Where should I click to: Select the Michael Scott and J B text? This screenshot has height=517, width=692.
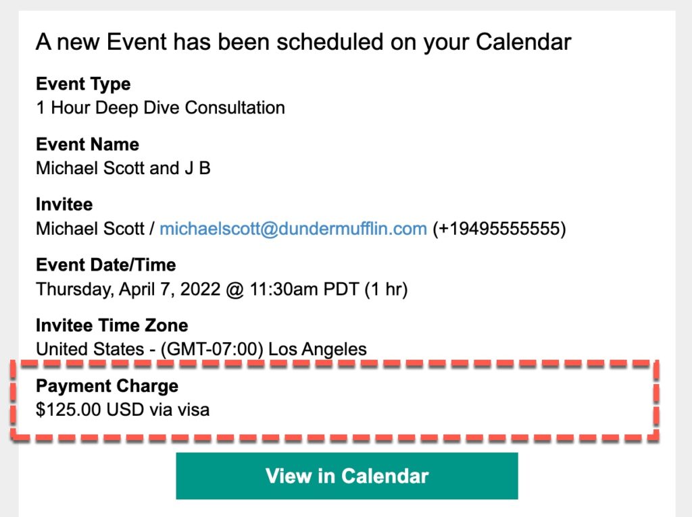[x=123, y=168]
